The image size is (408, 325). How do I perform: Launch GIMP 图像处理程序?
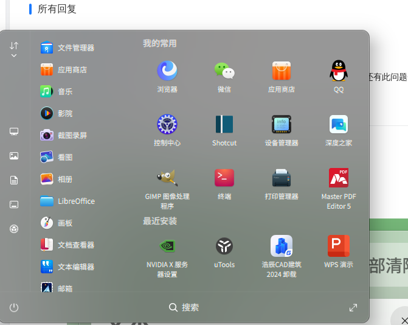[x=167, y=189]
